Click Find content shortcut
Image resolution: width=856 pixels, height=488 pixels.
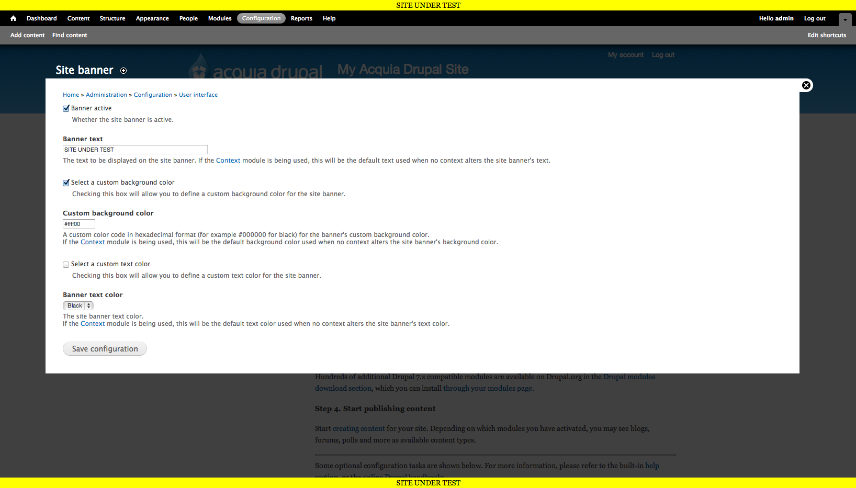click(70, 35)
